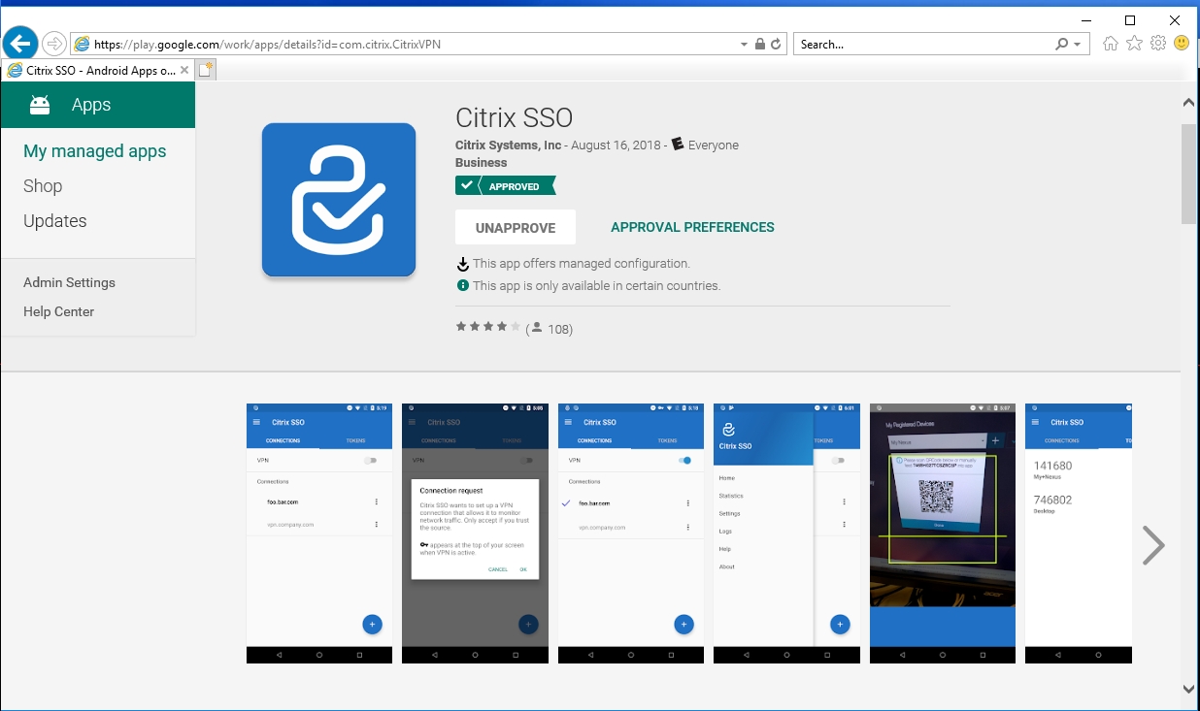This screenshot has height=711, width=1200.
Task: Show next screenshots with right chevron
Action: pos(1152,545)
